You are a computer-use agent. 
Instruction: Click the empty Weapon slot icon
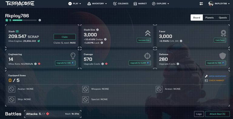point(86,89)
